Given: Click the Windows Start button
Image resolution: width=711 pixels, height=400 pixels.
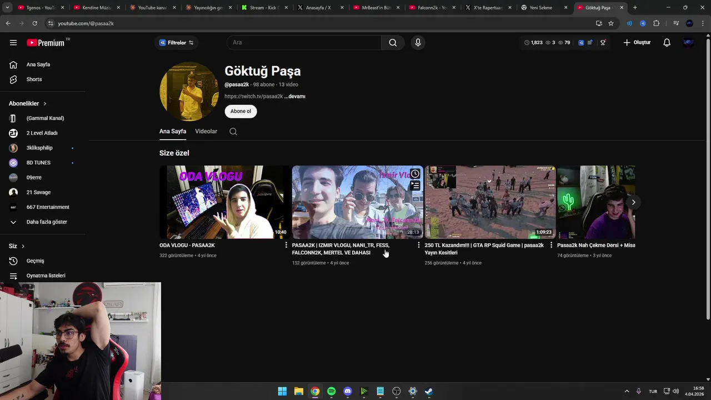Looking at the screenshot, I should point(282,391).
